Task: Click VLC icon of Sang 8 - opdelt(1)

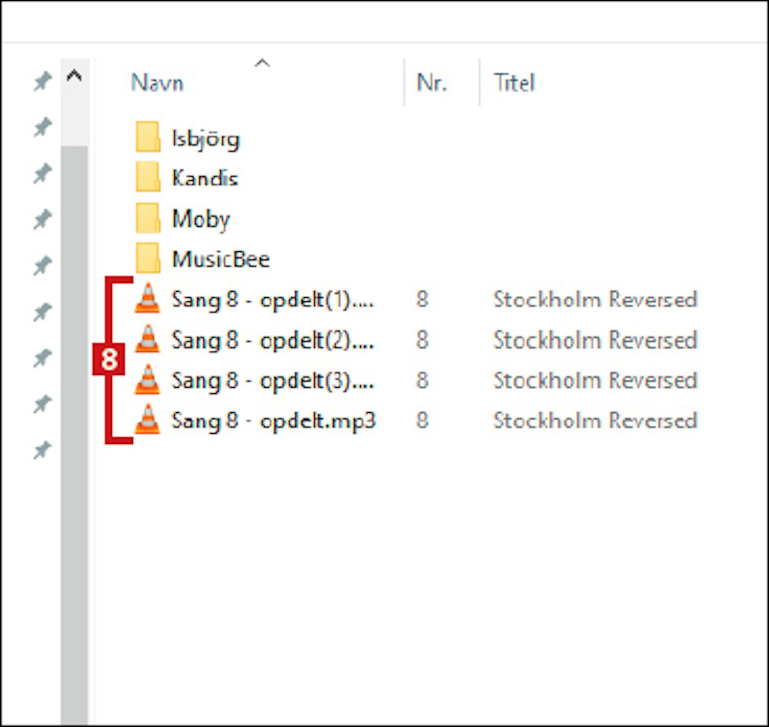Action: tap(148, 298)
